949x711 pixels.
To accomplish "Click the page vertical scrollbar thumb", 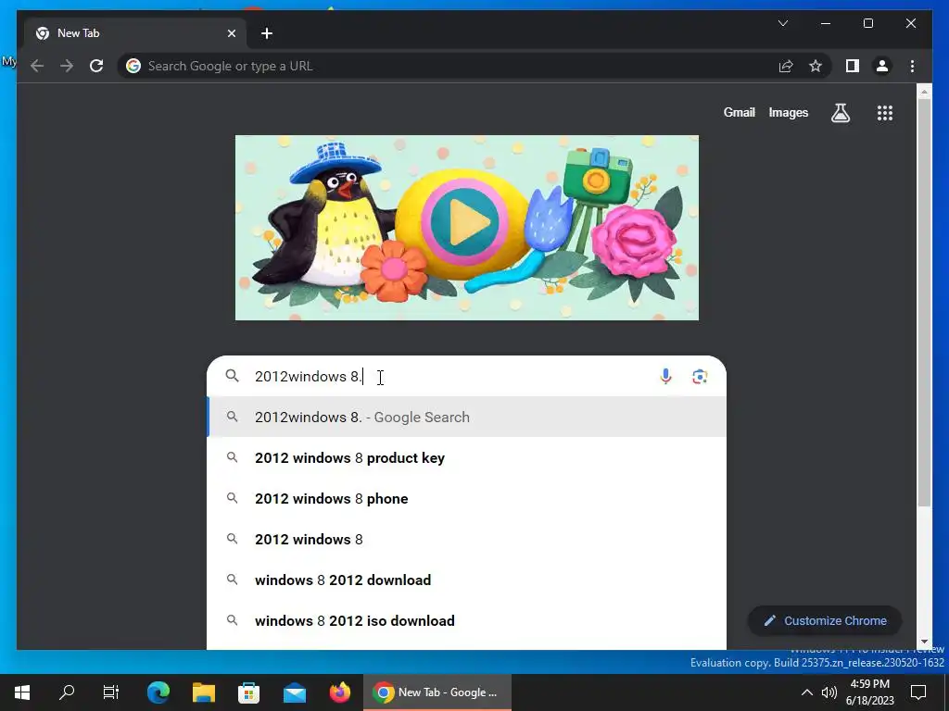I will pos(924,303).
